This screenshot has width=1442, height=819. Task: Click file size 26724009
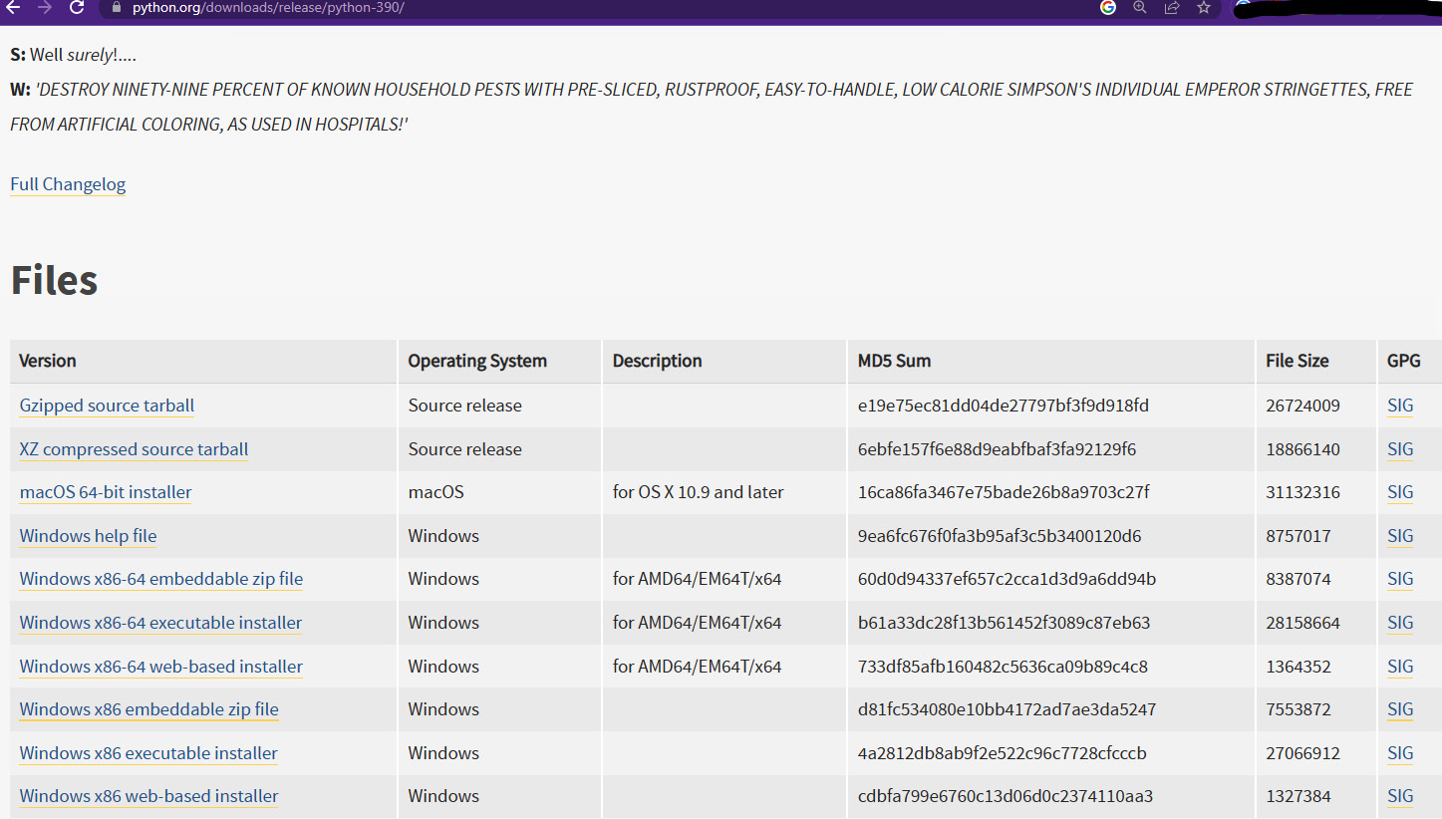[1302, 406]
